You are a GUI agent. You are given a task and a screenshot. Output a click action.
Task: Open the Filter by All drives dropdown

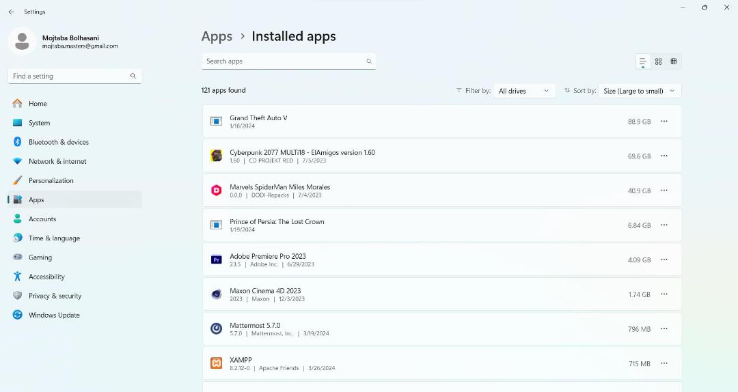pyautogui.click(x=524, y=91)
